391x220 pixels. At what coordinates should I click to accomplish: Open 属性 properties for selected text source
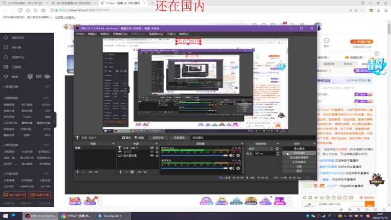[x=127, y=138]
